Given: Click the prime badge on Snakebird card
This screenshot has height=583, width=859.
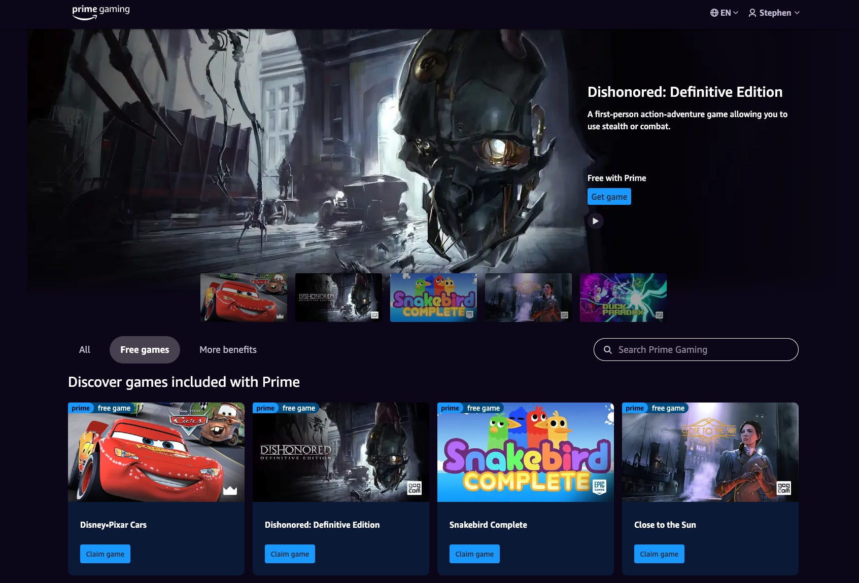Looking at the screenshot, I should coord(450,408).
